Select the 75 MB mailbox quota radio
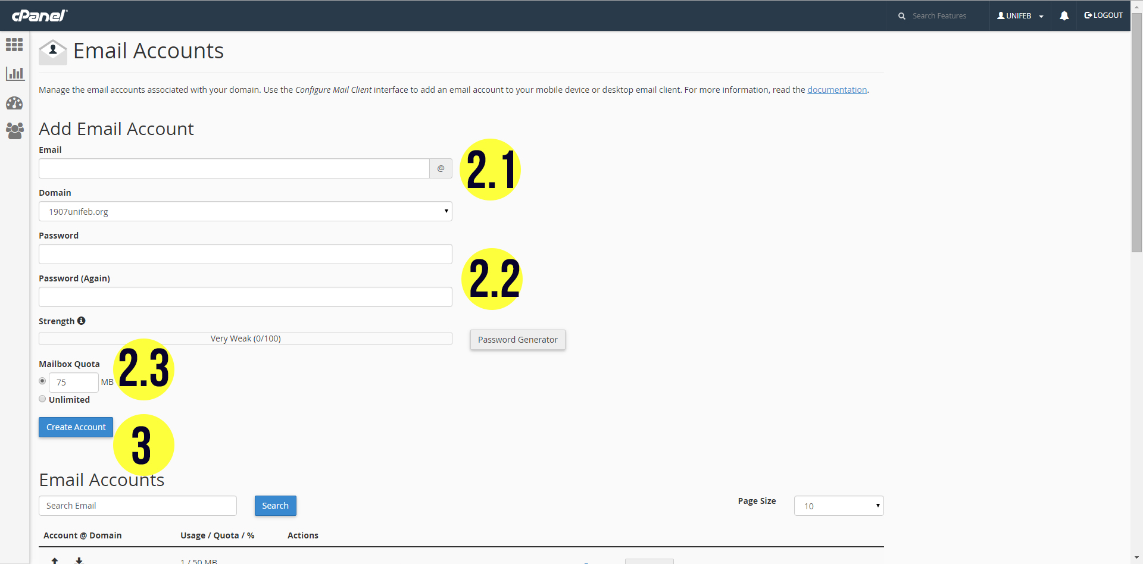Screen dimensions: 1143x564 pyautogui.click(x=42, y=381)
